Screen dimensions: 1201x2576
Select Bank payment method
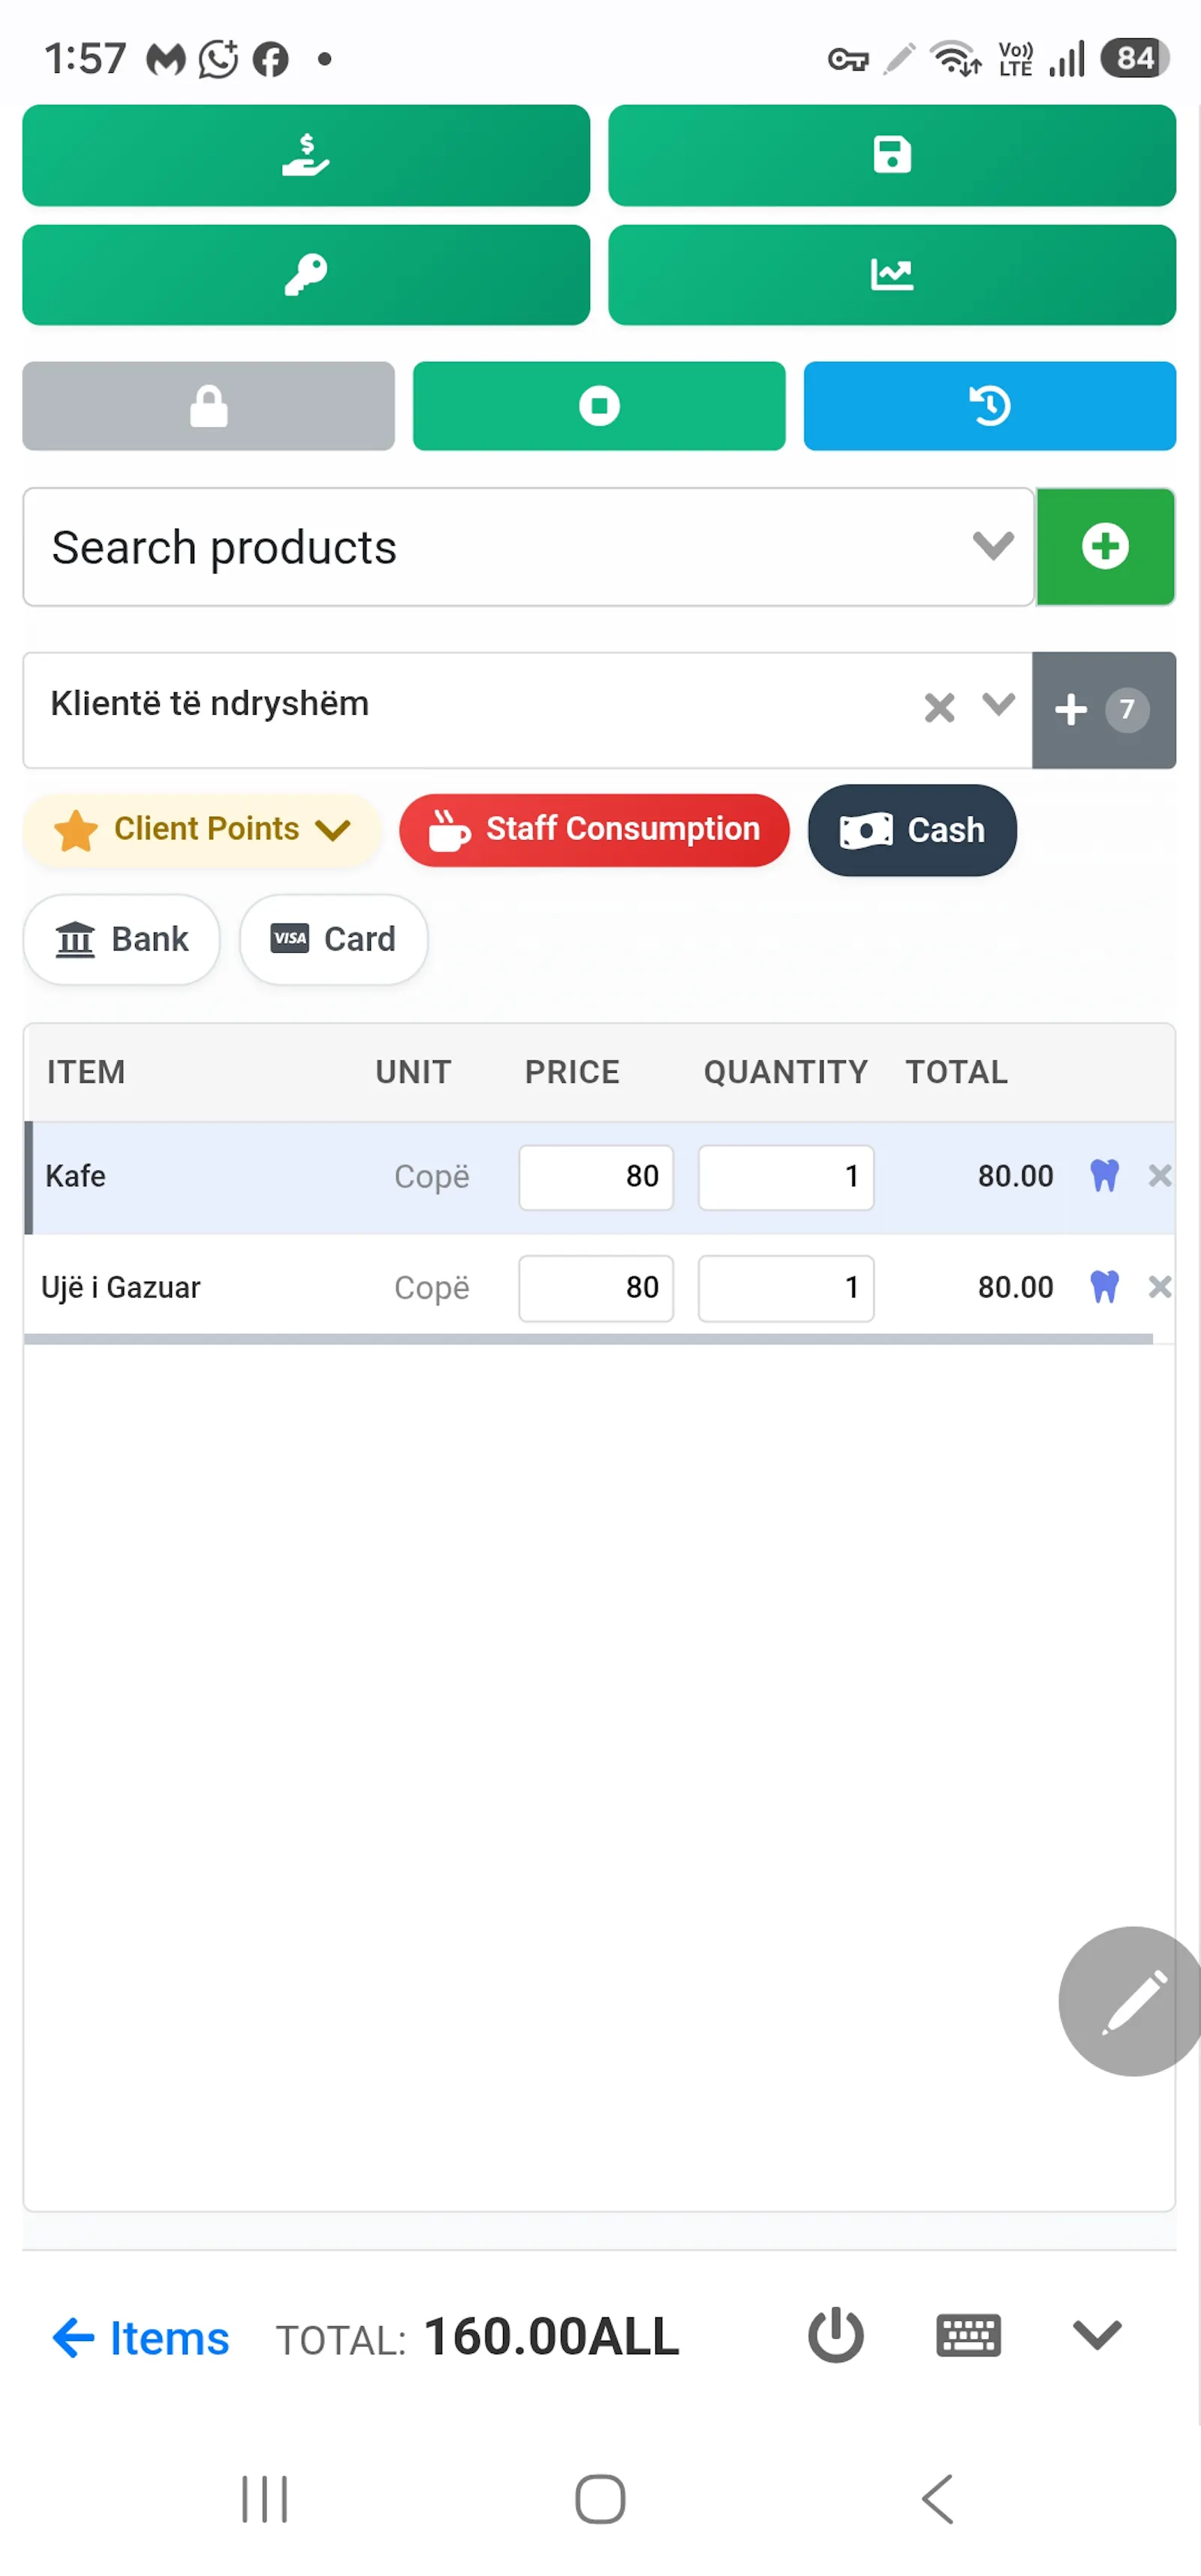click(122, 939)
